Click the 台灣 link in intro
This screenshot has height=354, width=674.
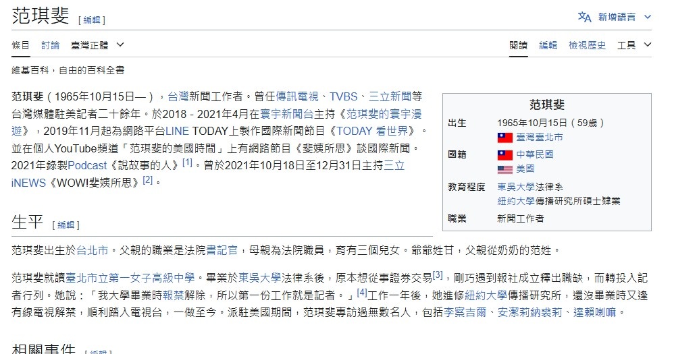pyautogui.click(x=178, y=96)
